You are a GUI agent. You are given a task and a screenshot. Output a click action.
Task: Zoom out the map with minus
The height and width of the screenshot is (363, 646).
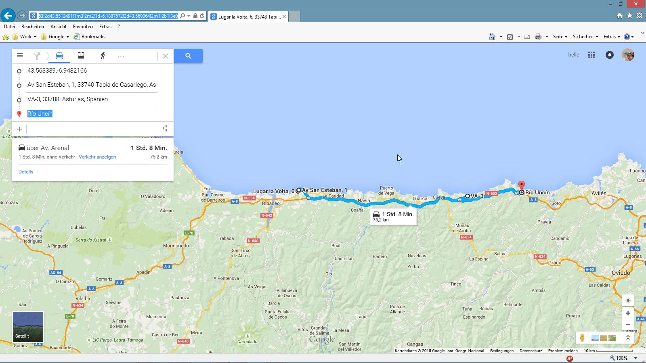click(628, 324)
